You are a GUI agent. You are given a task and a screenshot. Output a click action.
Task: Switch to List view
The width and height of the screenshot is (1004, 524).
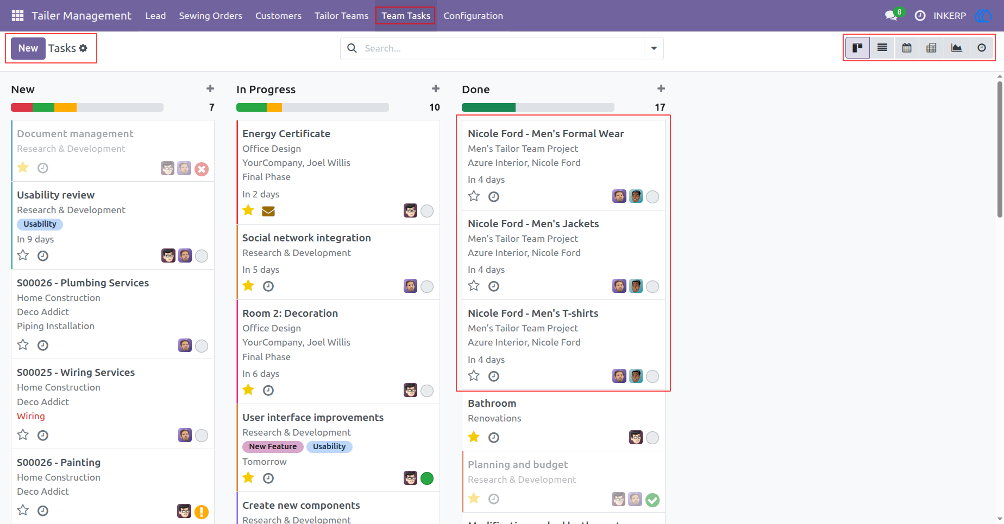882,48
